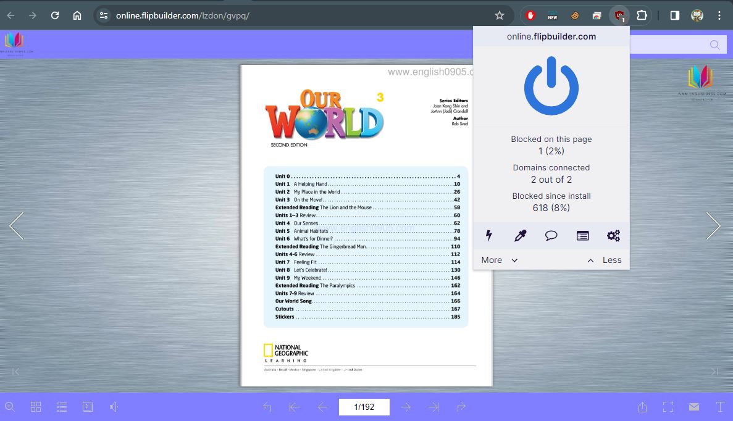Open uBlock dashboard gears icon
This screenshot has height=421, width=733.
coord(613,235)
